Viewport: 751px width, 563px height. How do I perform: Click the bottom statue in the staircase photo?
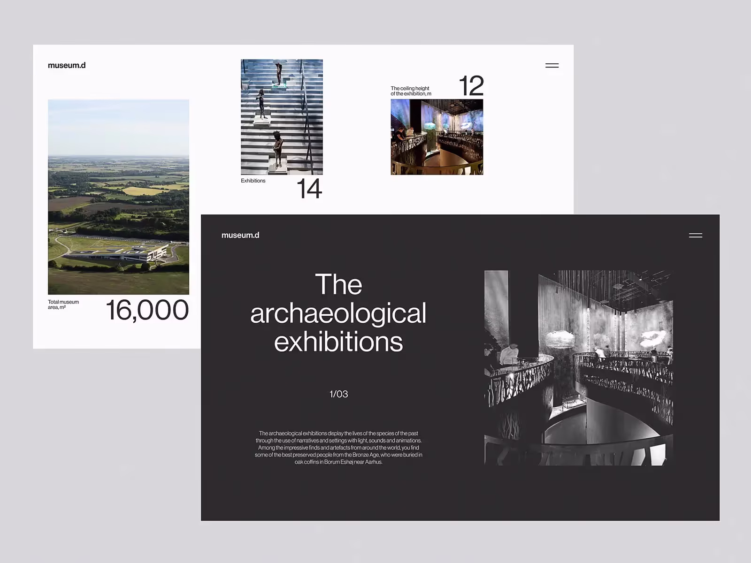point(277,148)
